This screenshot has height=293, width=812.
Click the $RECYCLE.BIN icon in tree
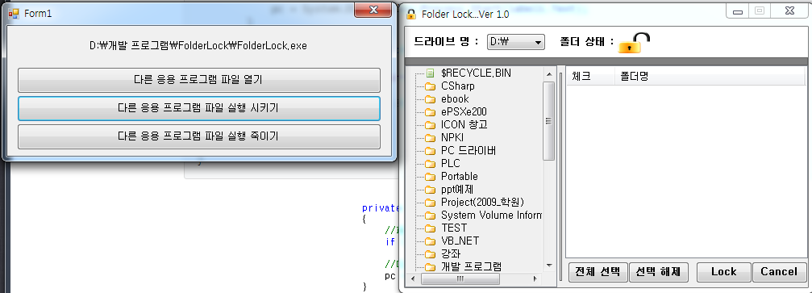430,73
